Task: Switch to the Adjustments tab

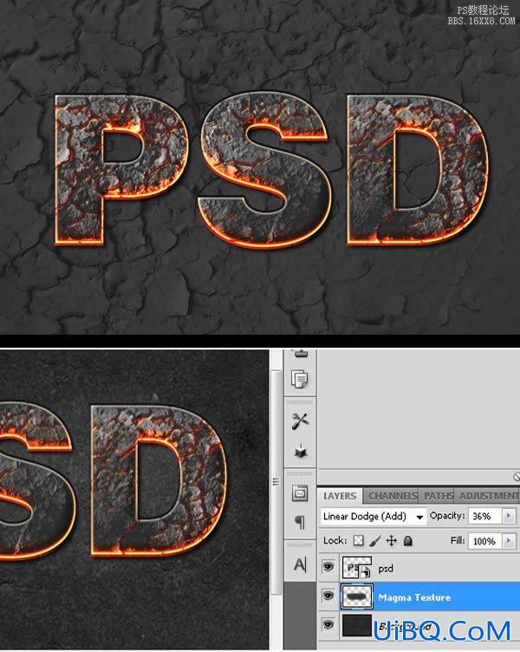Action: coord(487,496)
